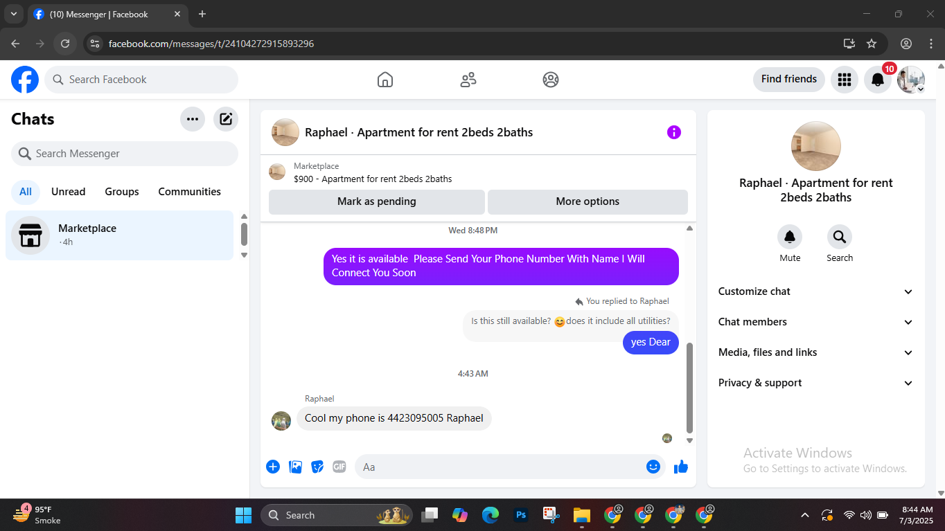Image resolution: width=945 pixels, height=531 pixels.
Task: Open Chats options three-dot button
Action: (x=193, y=119)
